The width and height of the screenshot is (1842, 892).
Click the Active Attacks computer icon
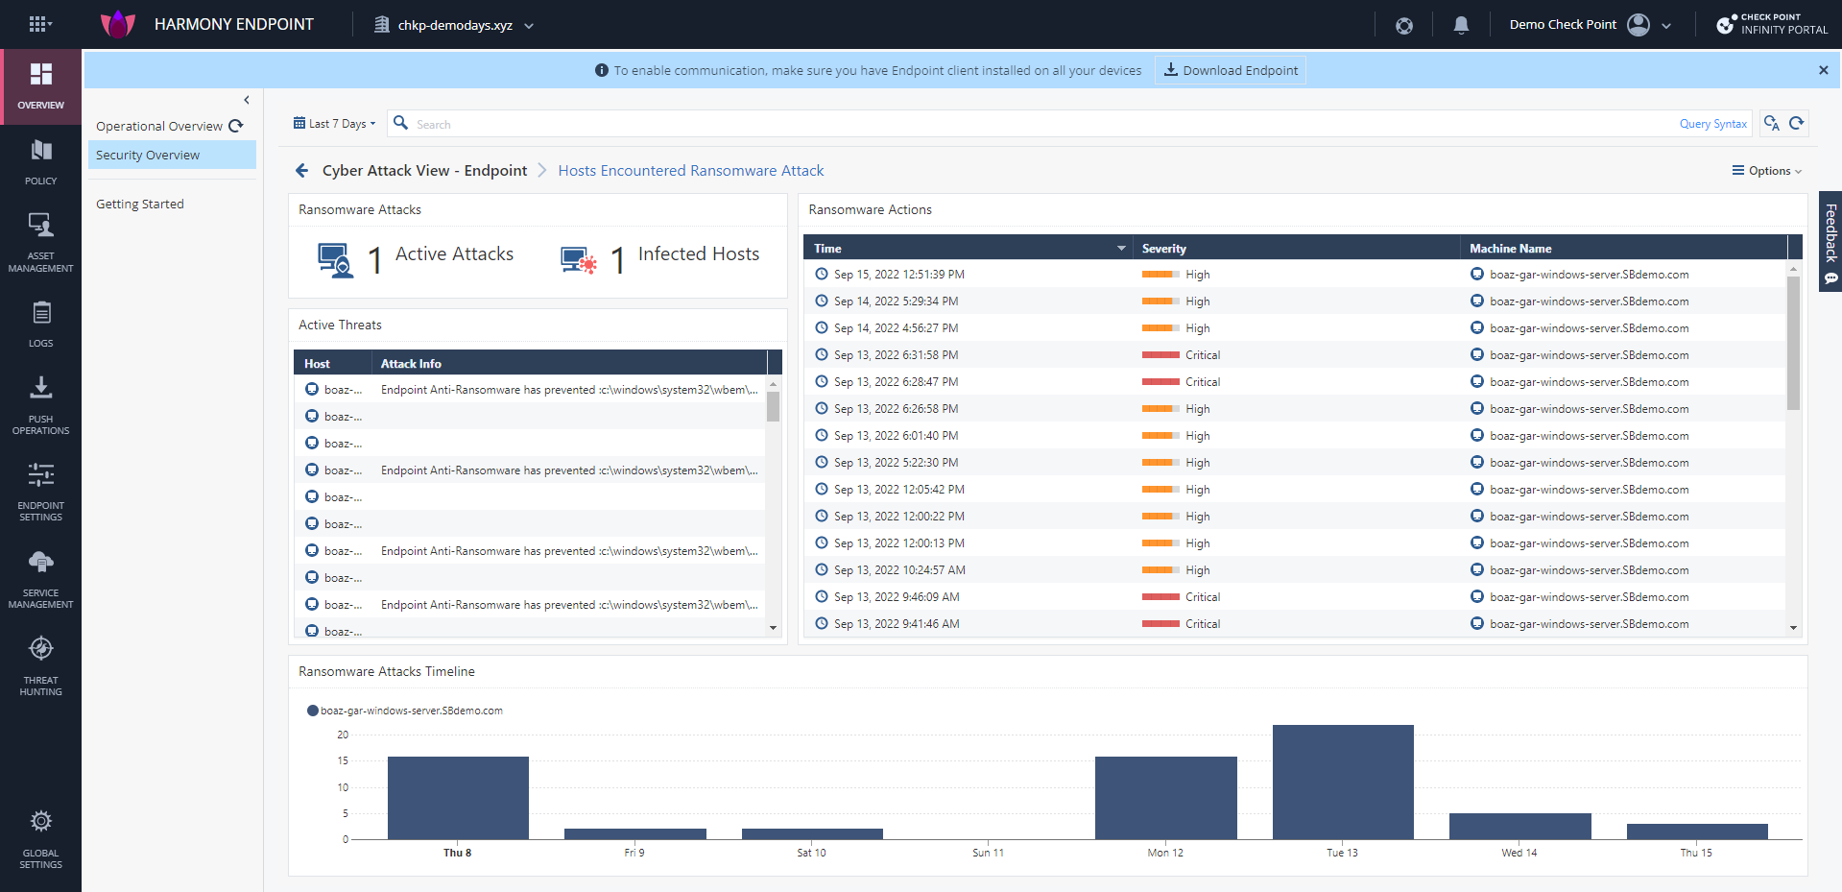[x=336, y=259]
